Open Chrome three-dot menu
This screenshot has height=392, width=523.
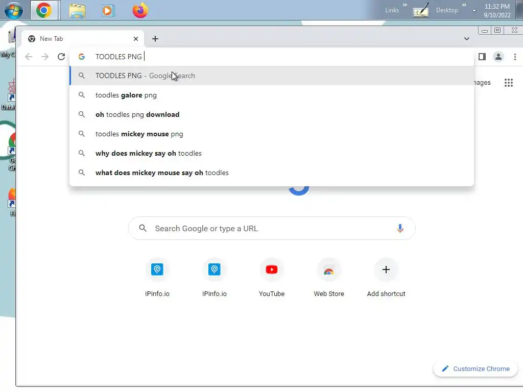click(x=515, y=57)
